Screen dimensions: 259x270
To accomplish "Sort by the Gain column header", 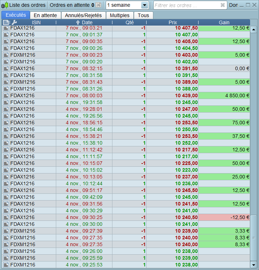I will tap(224, 22).
